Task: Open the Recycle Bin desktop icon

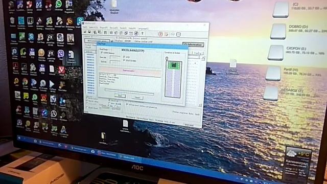Action: pyautogui.click(x=12, y=21)
